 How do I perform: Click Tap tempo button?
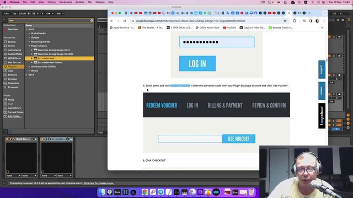(x=14, y=13)
